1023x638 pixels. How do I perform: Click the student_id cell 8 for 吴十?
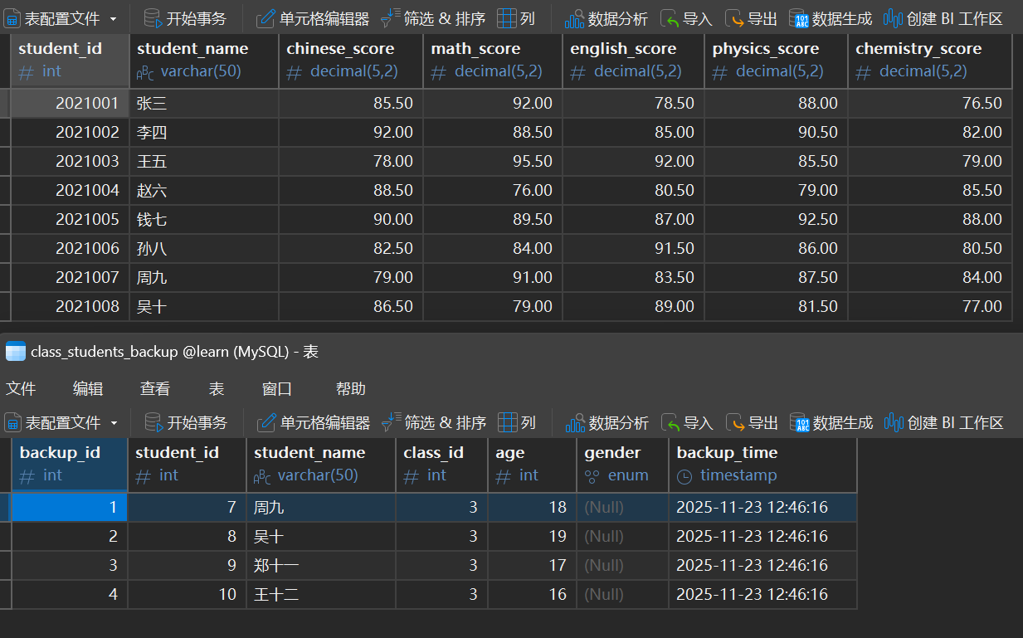point(188,537)
